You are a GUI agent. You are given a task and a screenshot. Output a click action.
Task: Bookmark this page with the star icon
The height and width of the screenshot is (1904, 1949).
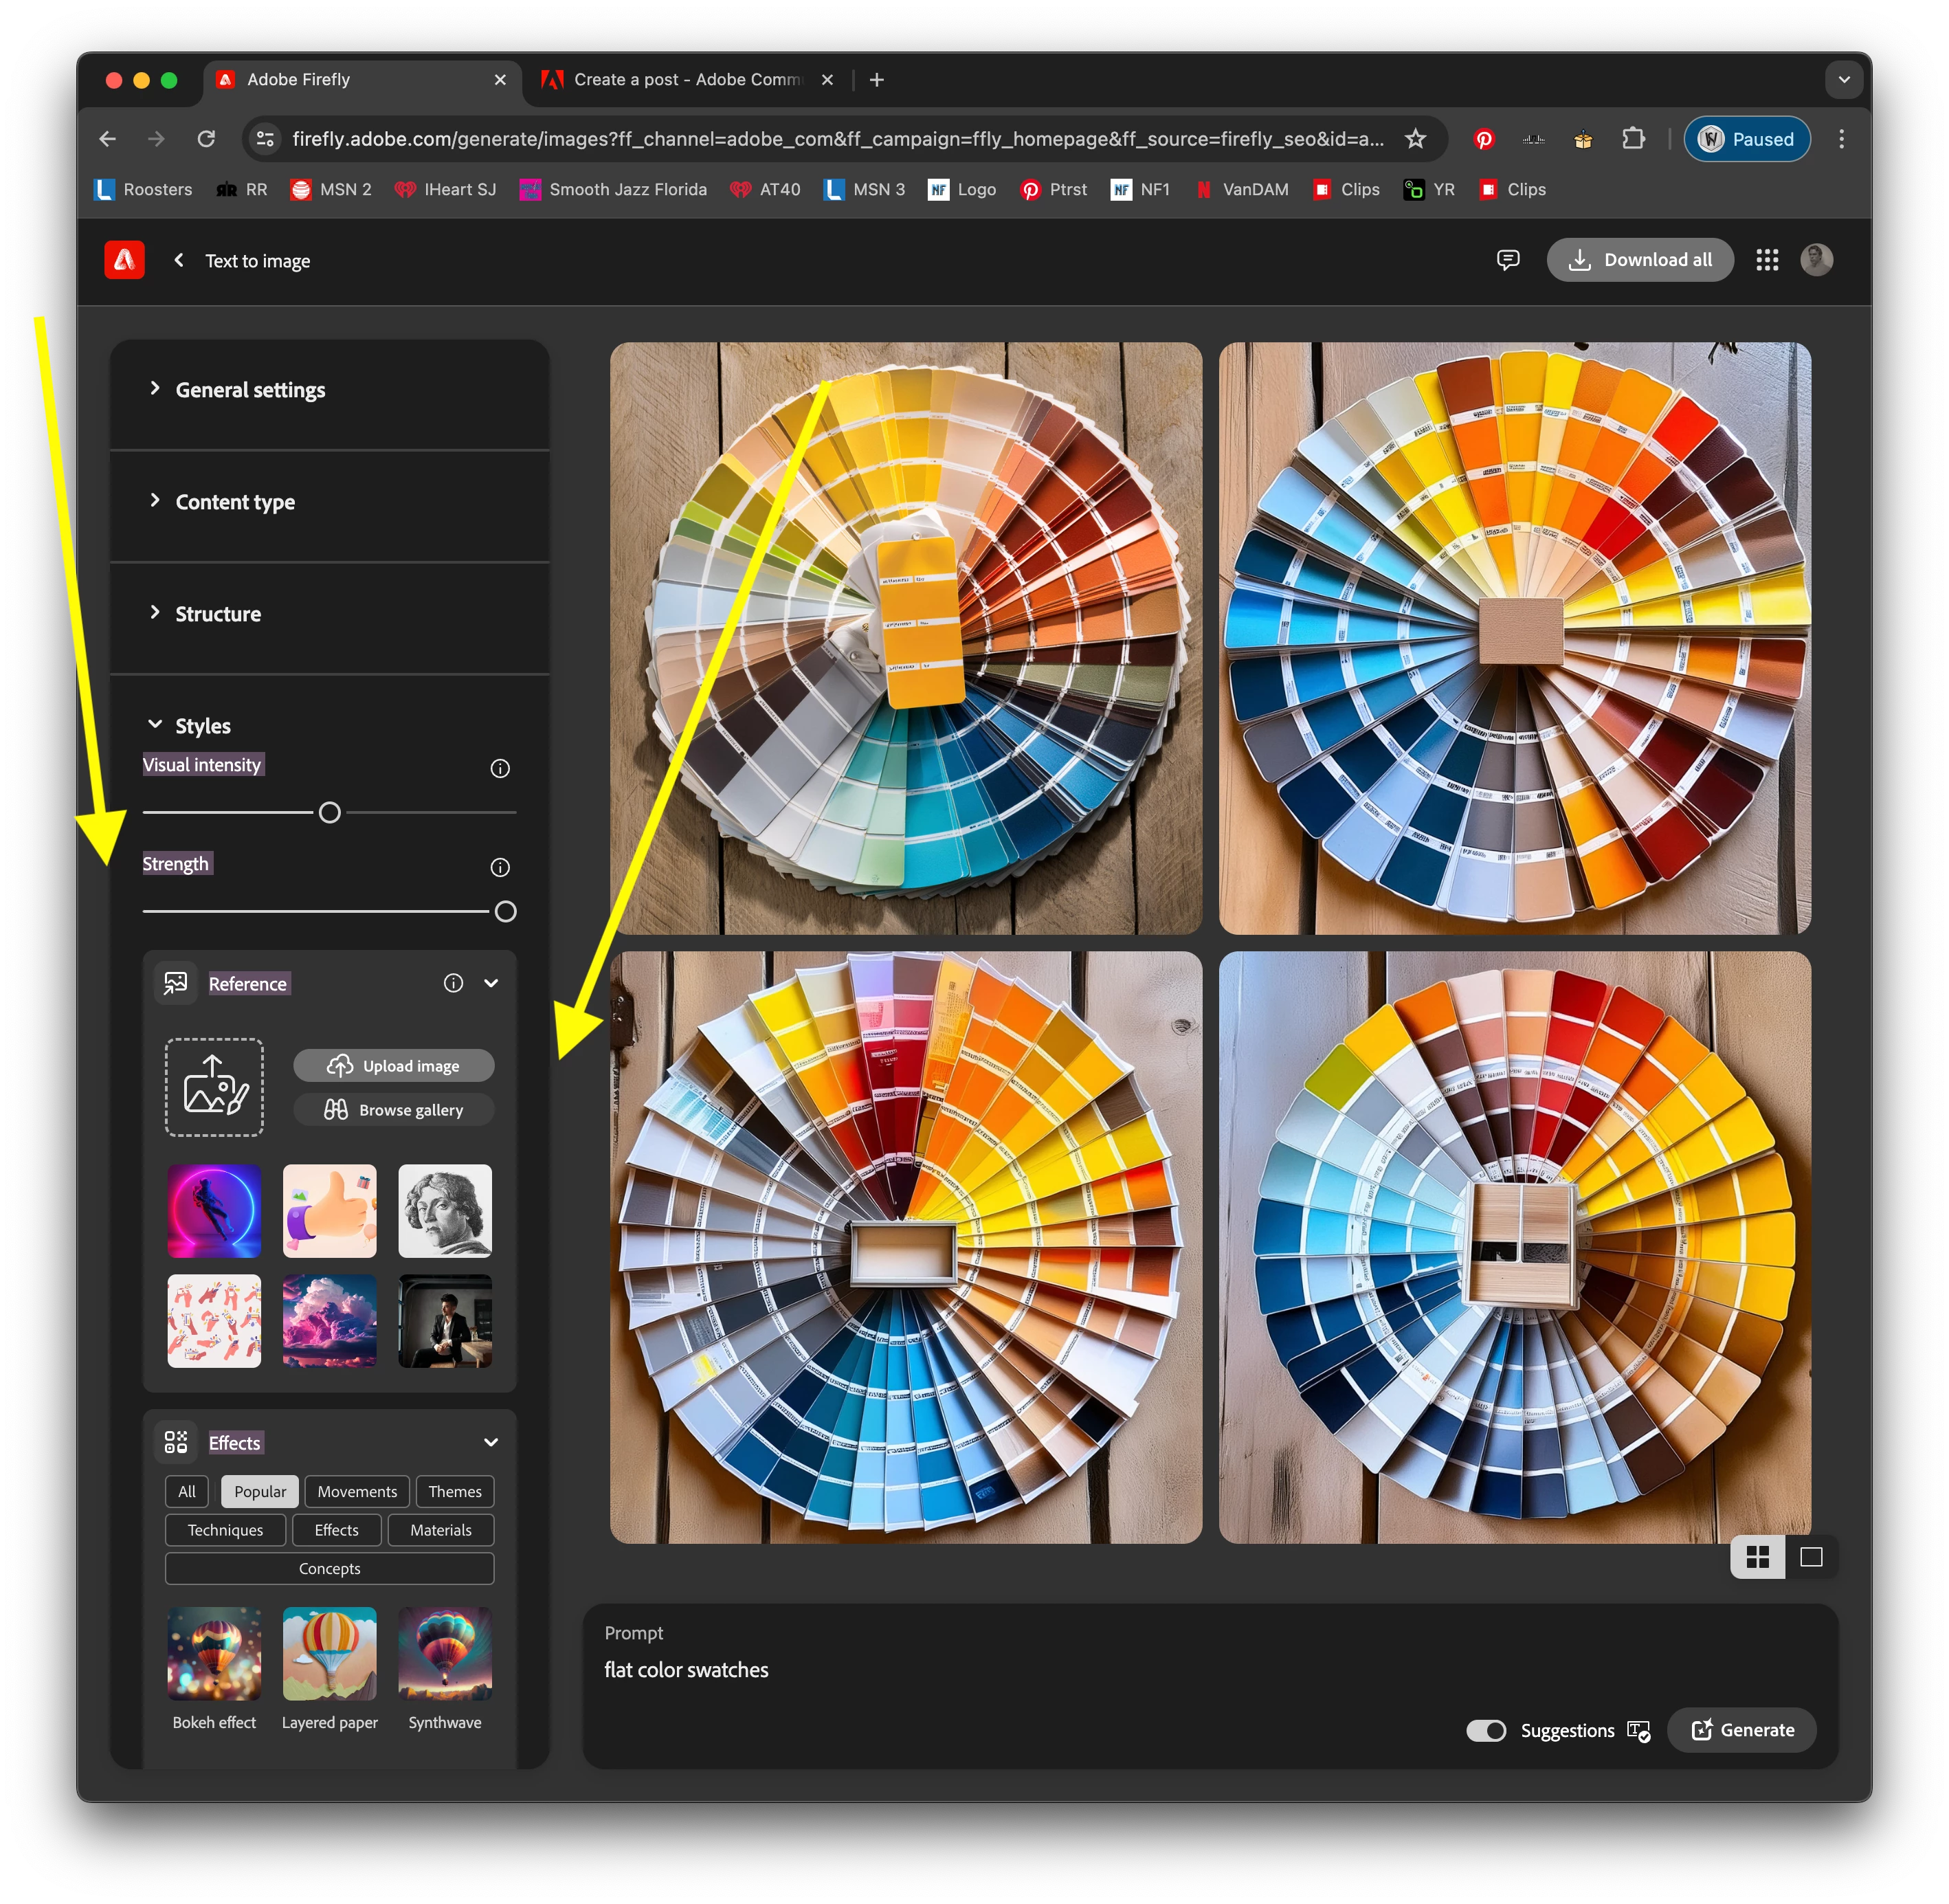point(1414,139)
